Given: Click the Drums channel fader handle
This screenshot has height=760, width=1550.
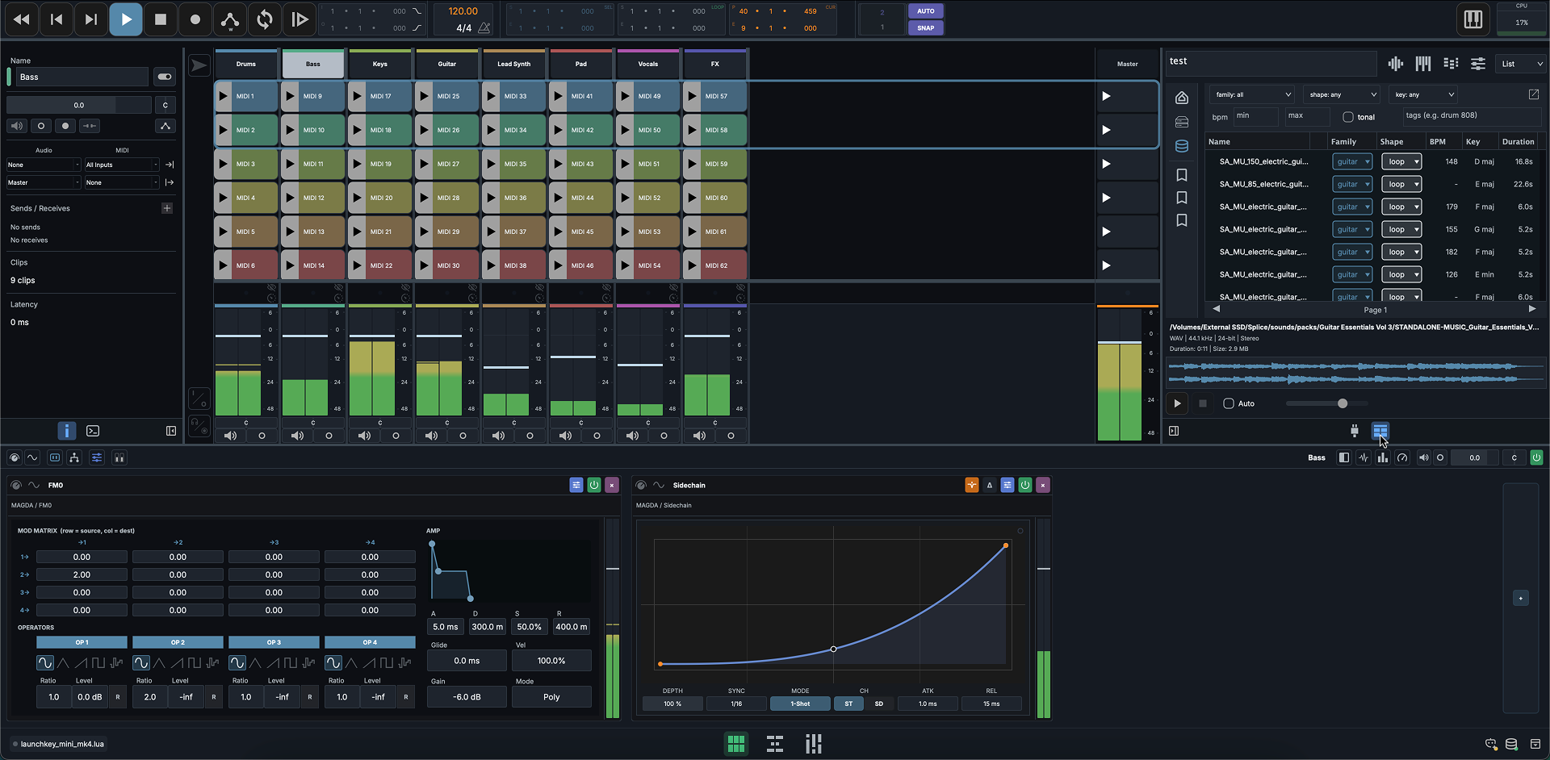Looking at the screenshot, I should point(238,336).
